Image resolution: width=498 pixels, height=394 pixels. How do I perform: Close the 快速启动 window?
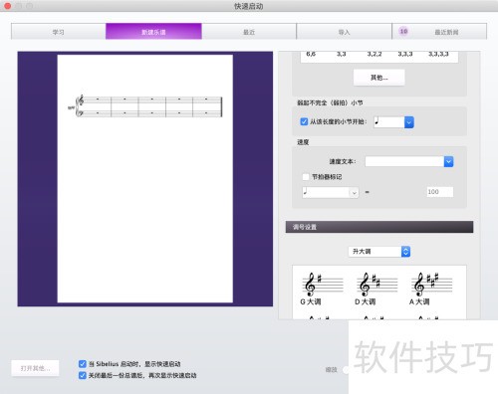[x=7, y=6]
